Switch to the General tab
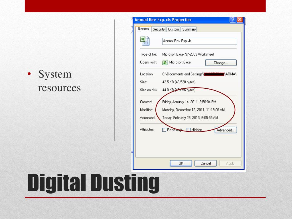 point(143,29)
